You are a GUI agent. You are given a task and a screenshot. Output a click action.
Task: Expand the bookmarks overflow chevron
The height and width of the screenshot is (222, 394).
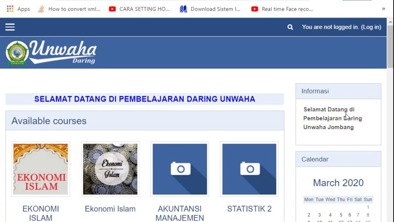click(384, 9)
